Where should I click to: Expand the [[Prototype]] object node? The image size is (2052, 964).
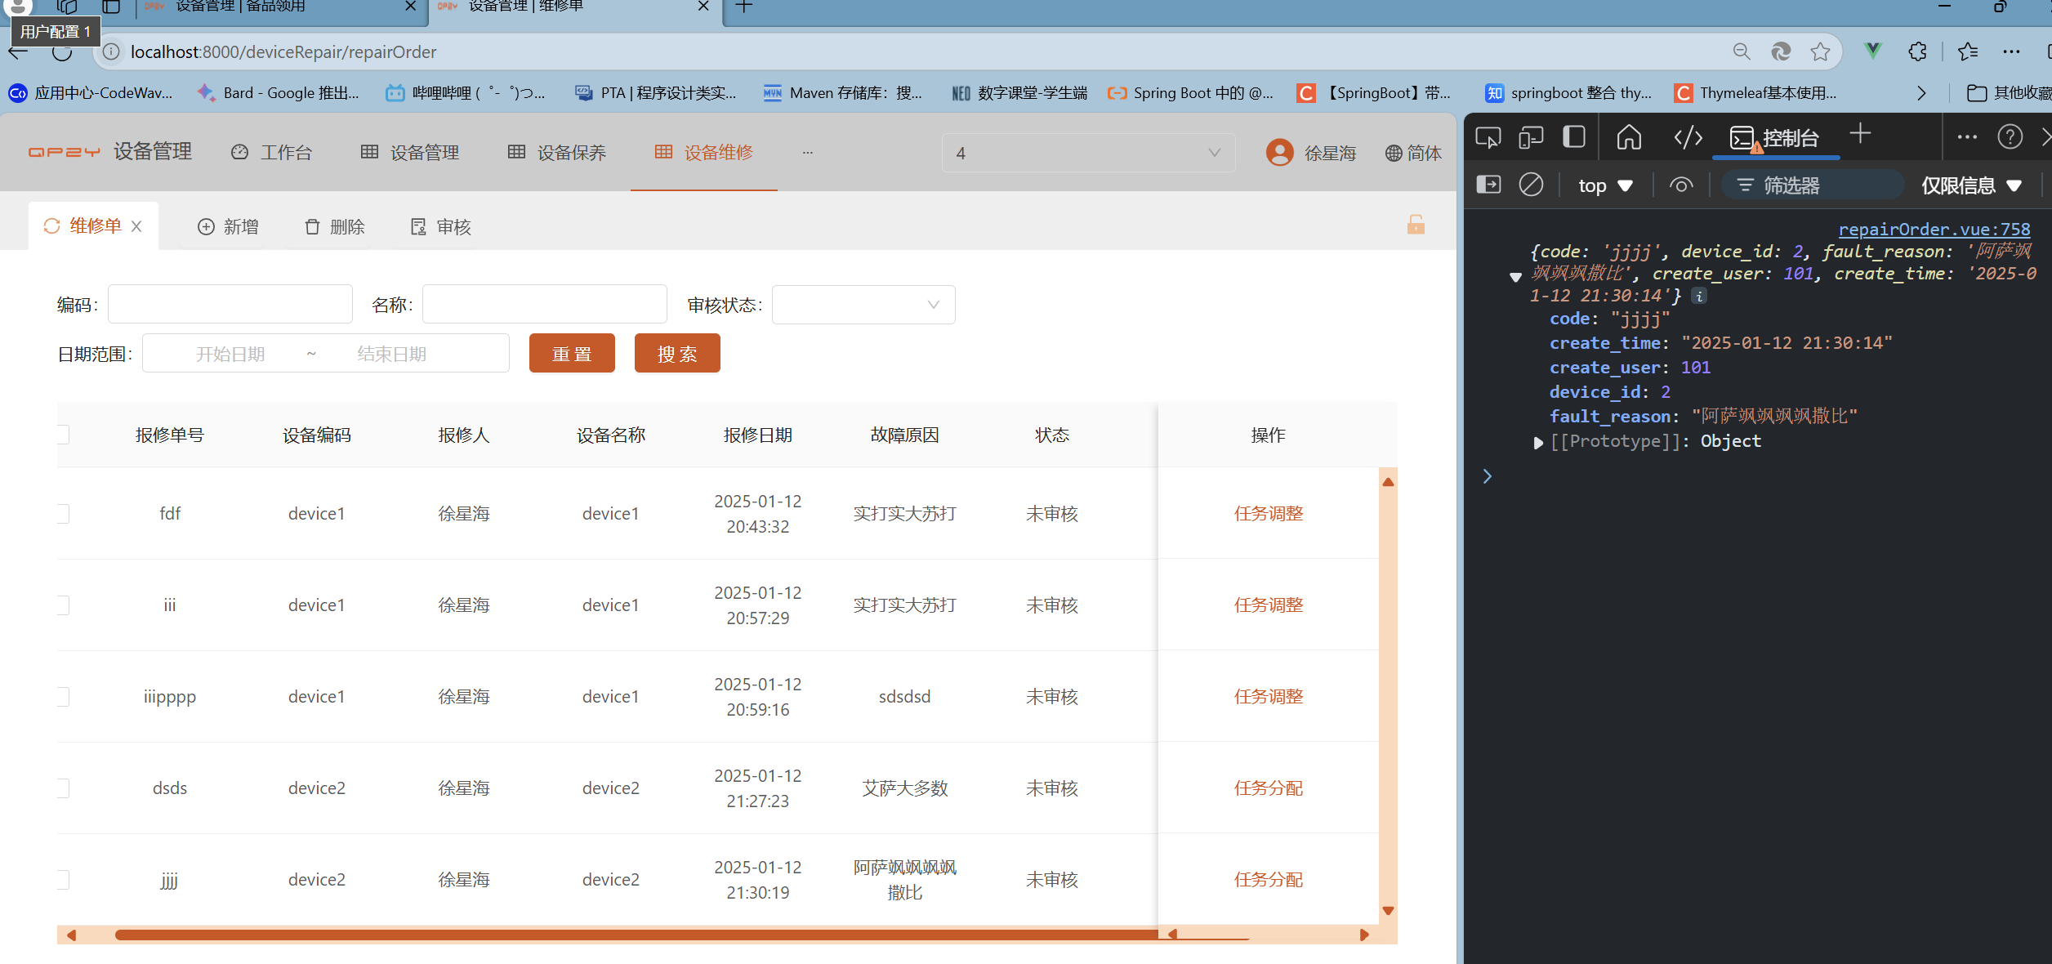coord(1538,443)
